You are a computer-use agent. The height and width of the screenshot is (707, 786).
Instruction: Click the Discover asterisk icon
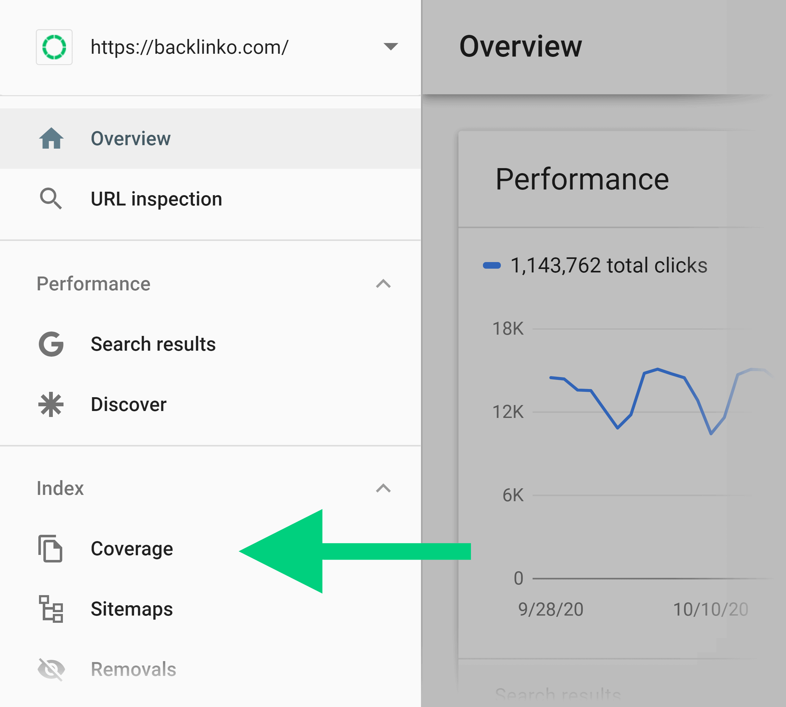pyautogui.click(x=51, y=405)
